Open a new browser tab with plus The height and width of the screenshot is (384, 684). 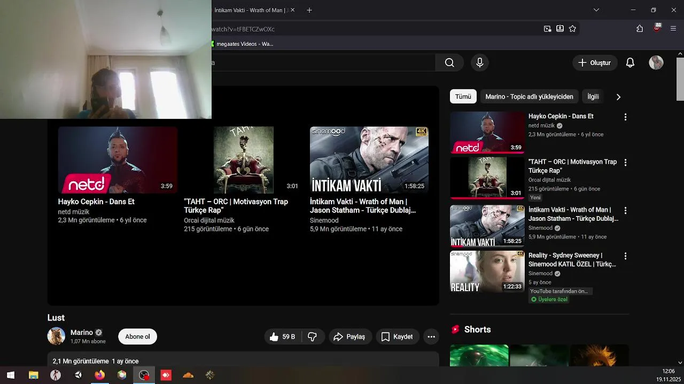[x=309, y=10]
